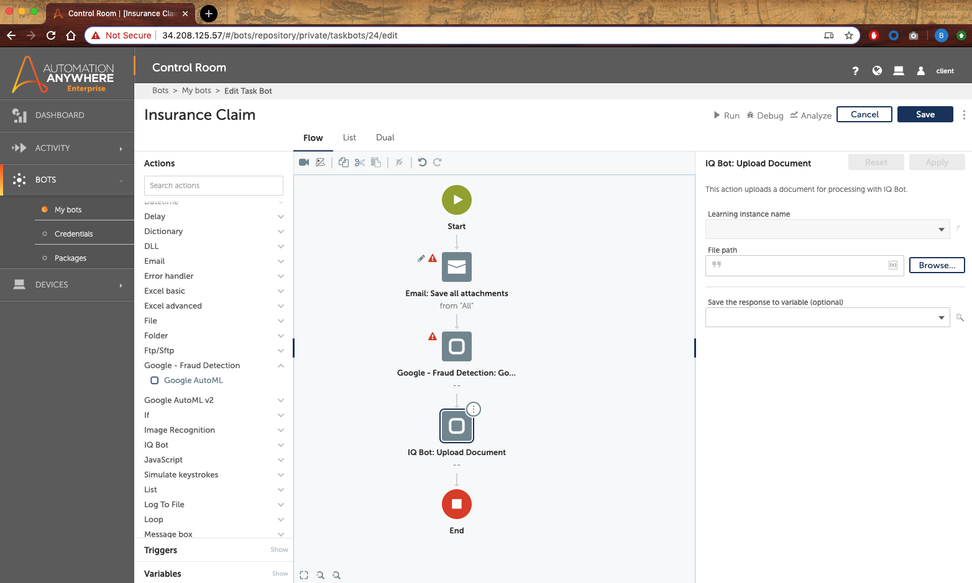
Task: Click the start recording camera icon
Action: point(304,163)
